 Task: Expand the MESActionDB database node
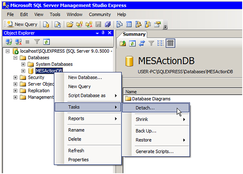coord(23,71)
